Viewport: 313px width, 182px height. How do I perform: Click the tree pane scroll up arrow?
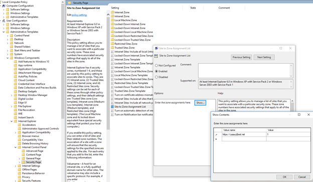(63, 2)
